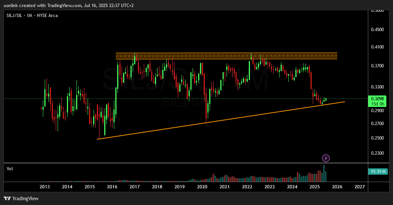The width and height of the screenshot is (393, 205).
Task: Click the 2020 label on time axis
Action: [x=202, y=186]
